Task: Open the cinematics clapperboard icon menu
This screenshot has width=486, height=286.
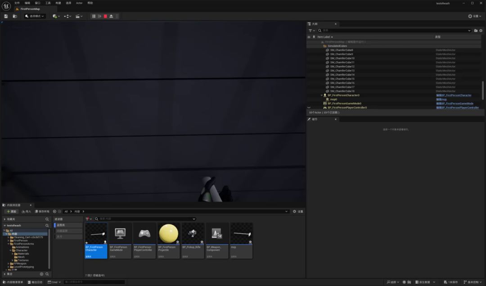Action: [79, 16]
